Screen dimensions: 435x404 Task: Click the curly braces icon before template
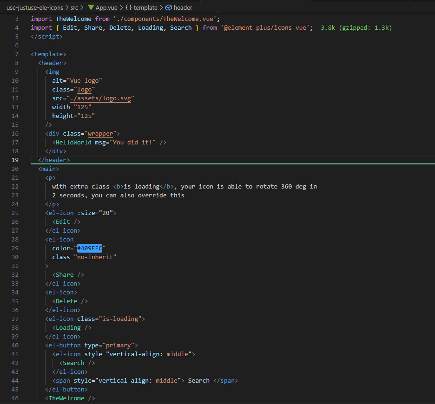coord(128,7)
